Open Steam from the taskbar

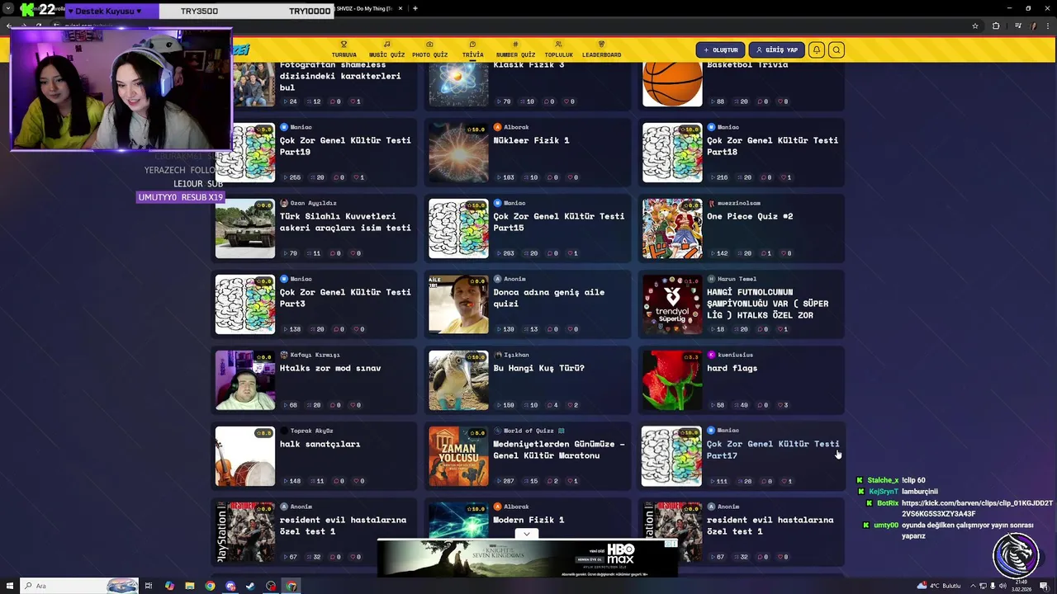250,586
